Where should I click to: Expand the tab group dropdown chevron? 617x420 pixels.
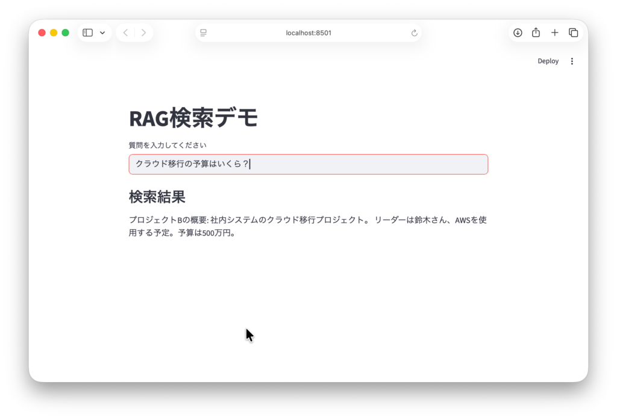click(102, 32)
